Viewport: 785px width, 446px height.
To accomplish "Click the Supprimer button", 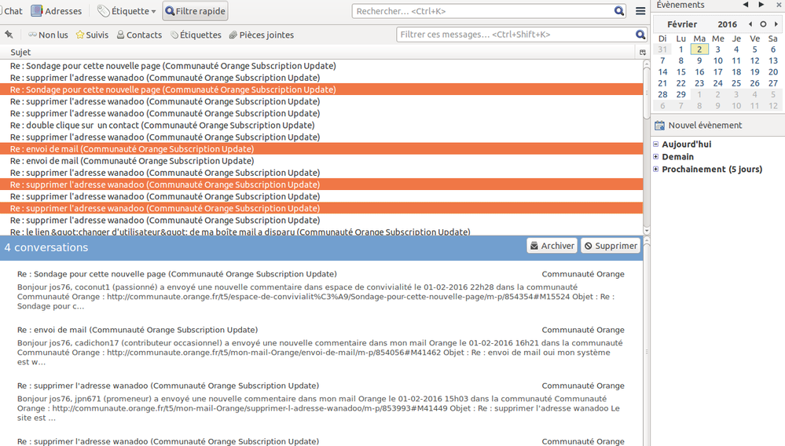I will click(611, 246).
